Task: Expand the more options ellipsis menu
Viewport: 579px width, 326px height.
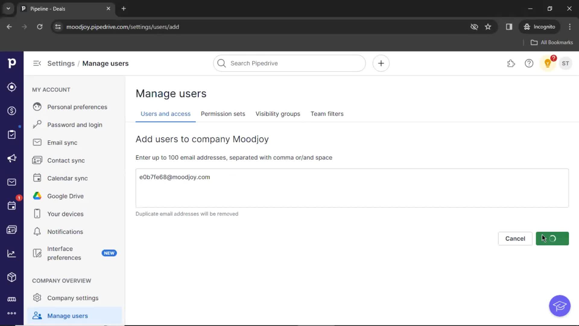Action: (11, 313)
